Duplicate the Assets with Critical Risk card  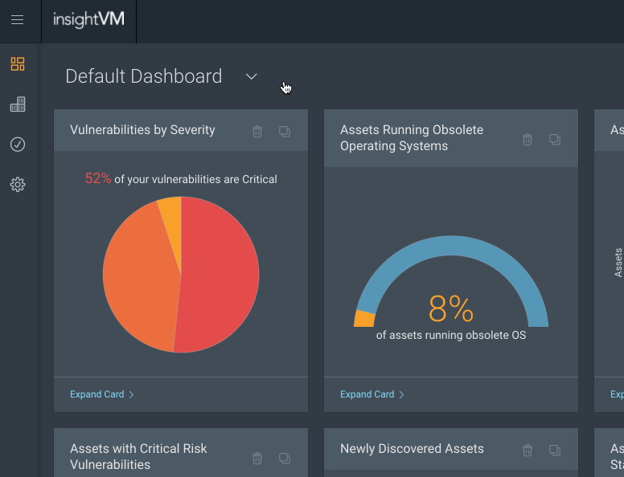point(285,458)
